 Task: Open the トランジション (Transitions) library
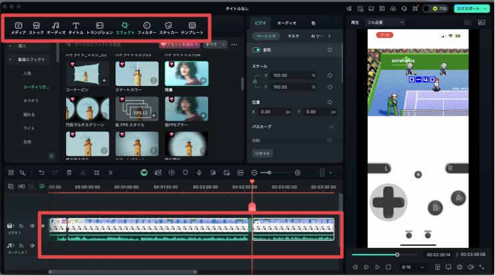pos(99,28)
